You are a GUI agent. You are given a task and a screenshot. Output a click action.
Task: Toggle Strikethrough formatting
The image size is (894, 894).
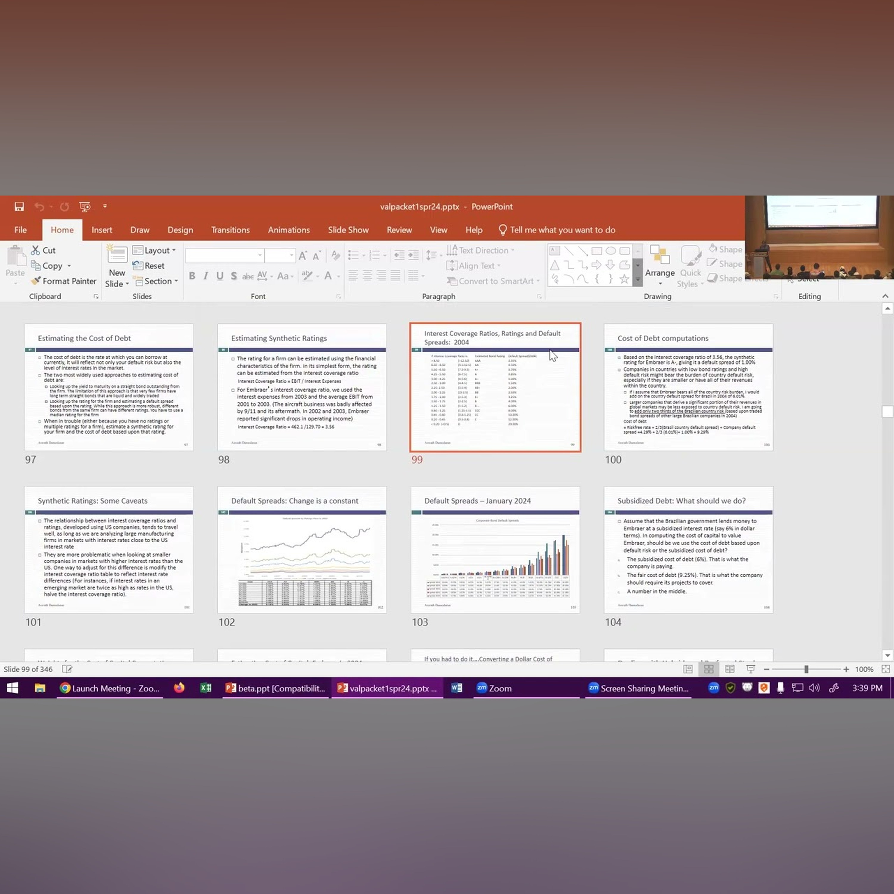coord(248,276)
